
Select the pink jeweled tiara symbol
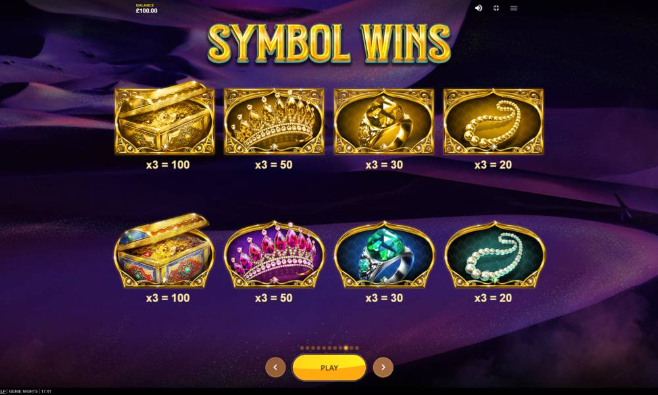click(274, 255)
